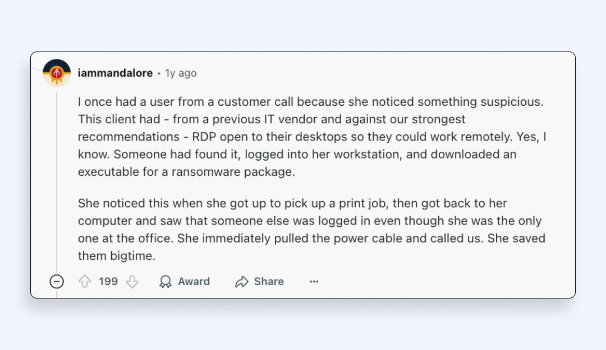This screenshot has height=350, width=606.
Task: Click the word "RDP" in the comment
Action: pyautogui.click(x=204, y=137)
